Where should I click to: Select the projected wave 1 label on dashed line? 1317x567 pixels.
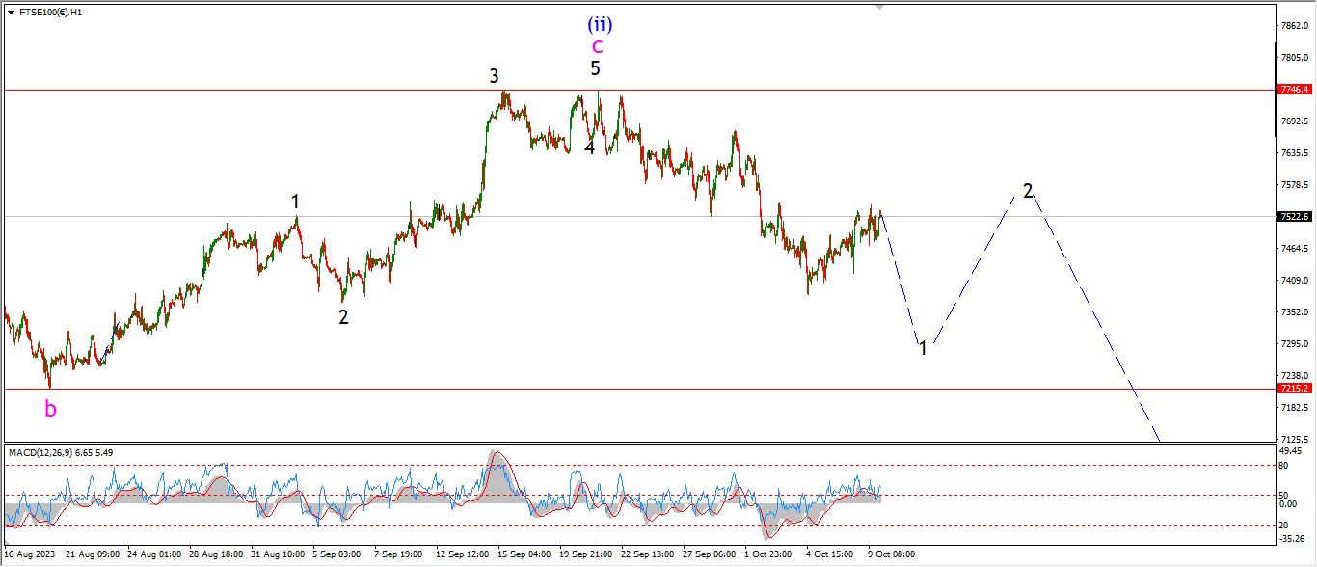coord(923,348)
